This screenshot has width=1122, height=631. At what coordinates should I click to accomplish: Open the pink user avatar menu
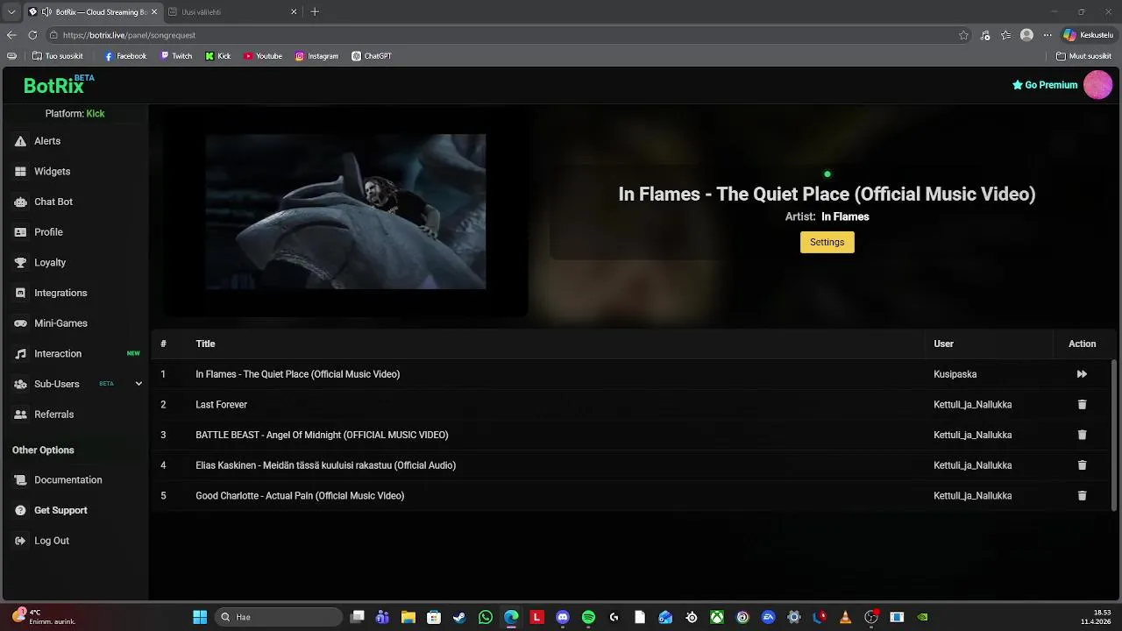1098,85
